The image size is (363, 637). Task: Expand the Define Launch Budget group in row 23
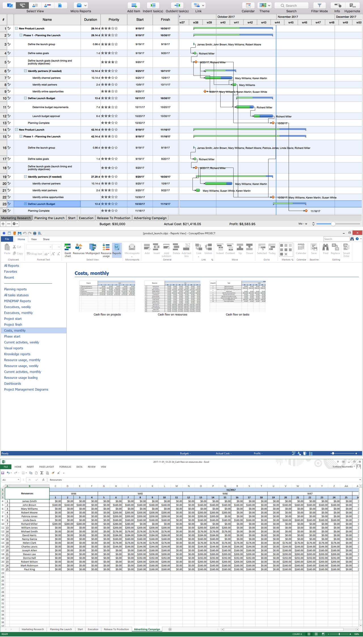pyautogui.click(x=25, y=204)
